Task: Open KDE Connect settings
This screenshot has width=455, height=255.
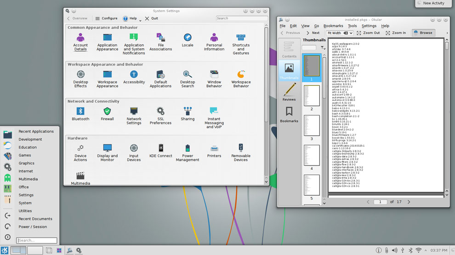Action: [160, 151]
